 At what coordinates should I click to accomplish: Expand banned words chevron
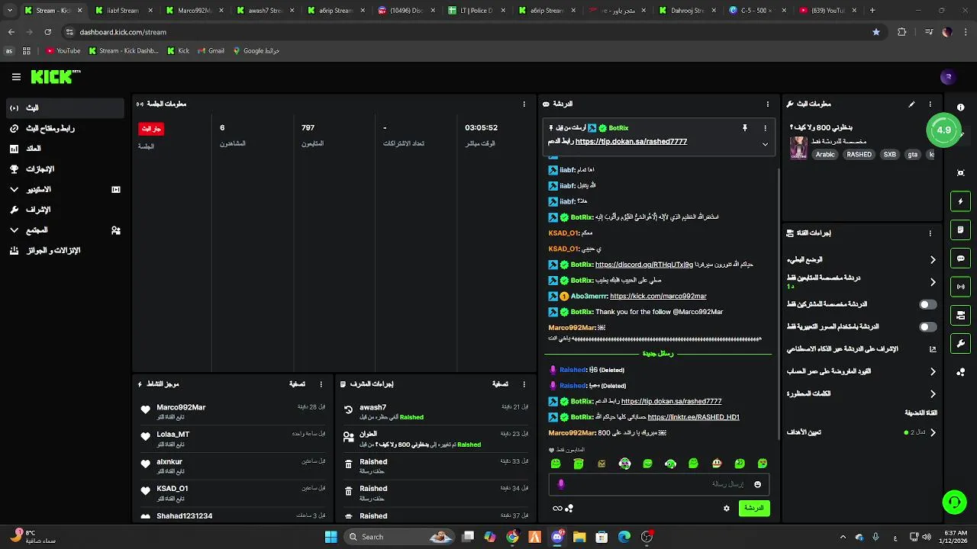[933, 394]
